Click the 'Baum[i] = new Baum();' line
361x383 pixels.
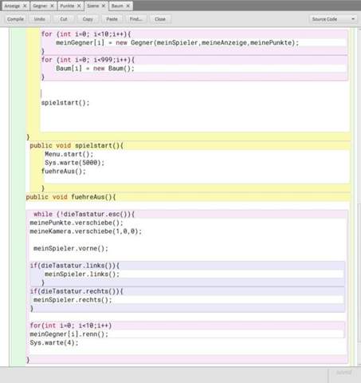(x=95, y=69)
